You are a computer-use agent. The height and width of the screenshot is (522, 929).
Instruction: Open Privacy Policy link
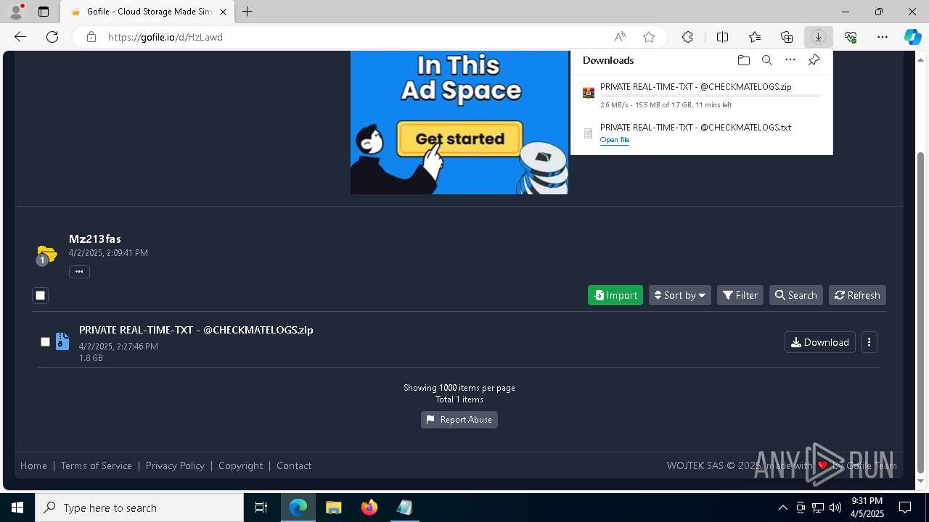(175, 465)
